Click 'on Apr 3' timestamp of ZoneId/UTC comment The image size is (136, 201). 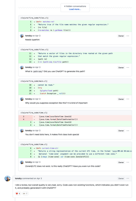pos(36,162)
